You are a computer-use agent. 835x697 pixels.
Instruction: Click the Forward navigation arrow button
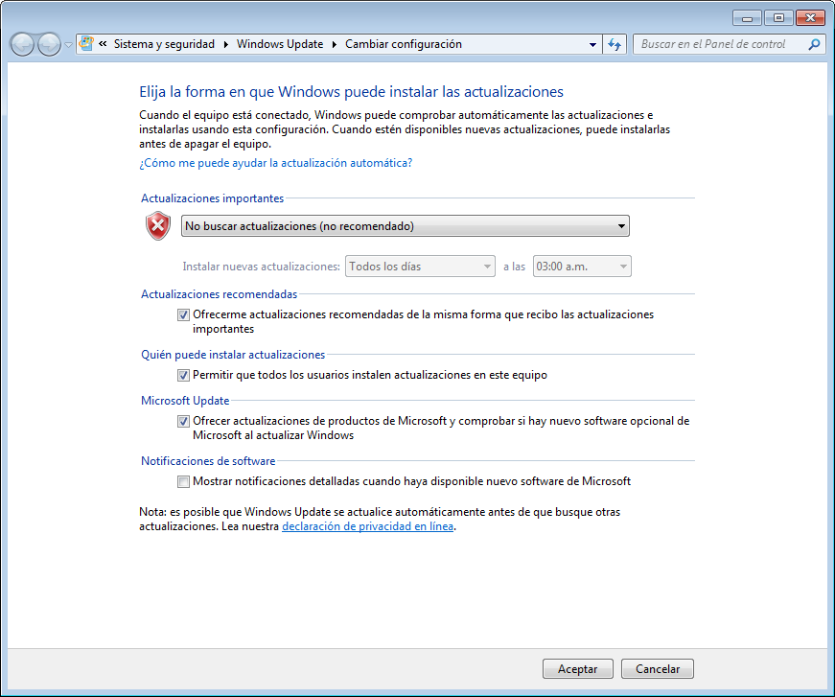click(x=50, y=44)
